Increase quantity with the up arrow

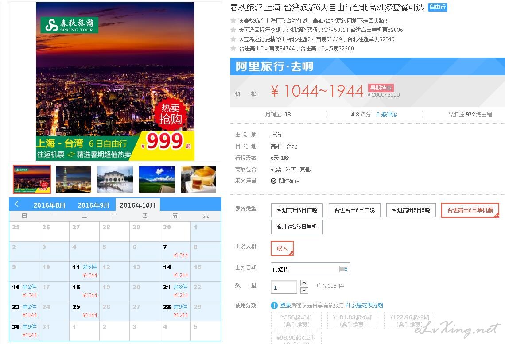tap(304, 283)
